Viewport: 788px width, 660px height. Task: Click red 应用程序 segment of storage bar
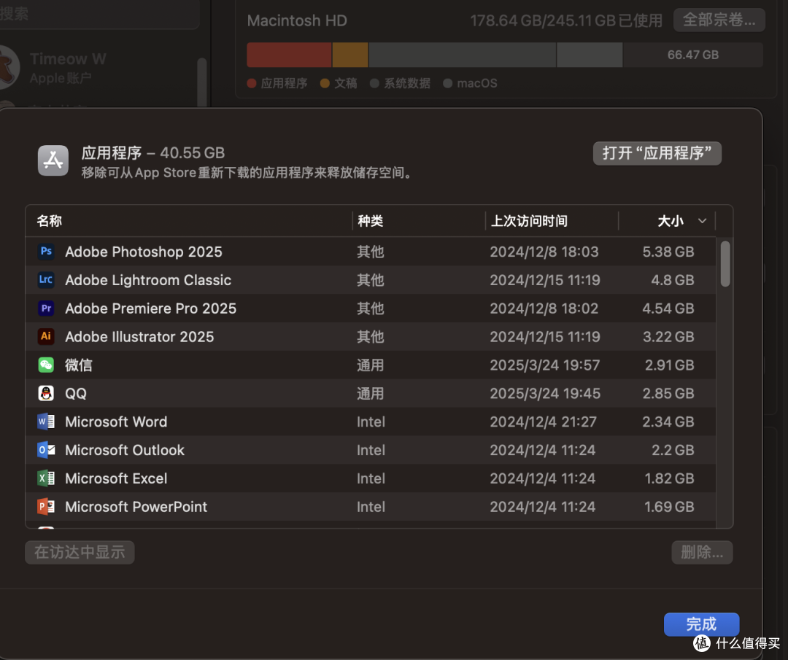pyautogui.click(x=289, y=55)
